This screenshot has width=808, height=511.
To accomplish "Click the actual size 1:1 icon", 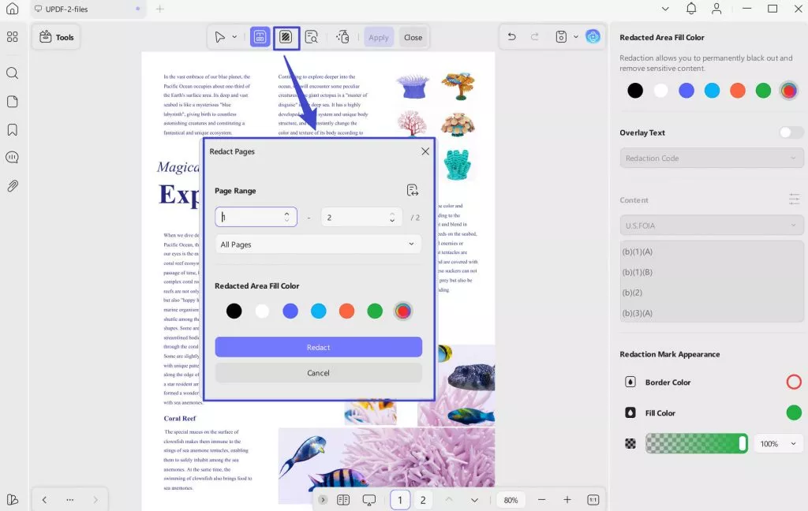I will coord(593,500).
